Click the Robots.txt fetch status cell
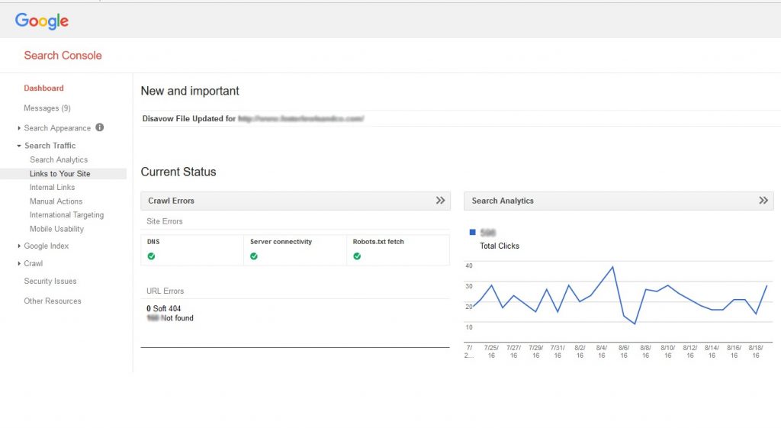 [398, 249]
